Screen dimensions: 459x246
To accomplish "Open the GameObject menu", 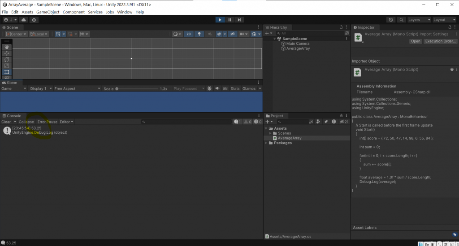I will [48, 12].
